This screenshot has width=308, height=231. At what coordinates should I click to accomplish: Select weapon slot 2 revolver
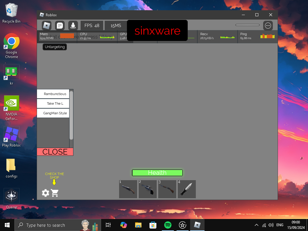point(148,189)
